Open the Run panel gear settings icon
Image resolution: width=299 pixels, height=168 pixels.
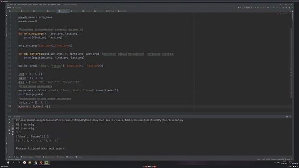point(287,117)
